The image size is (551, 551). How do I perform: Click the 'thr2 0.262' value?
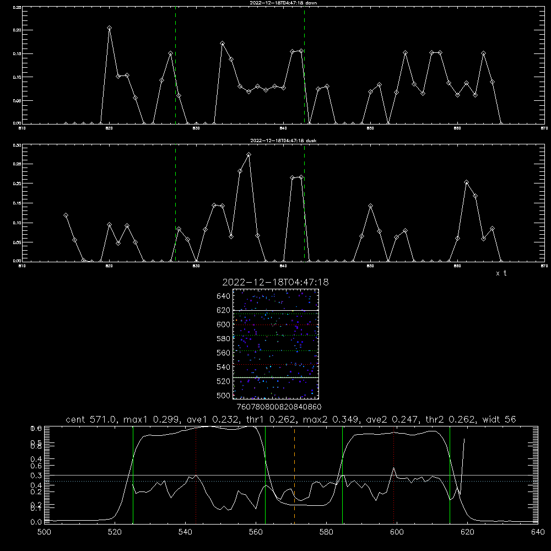point(449,419)
